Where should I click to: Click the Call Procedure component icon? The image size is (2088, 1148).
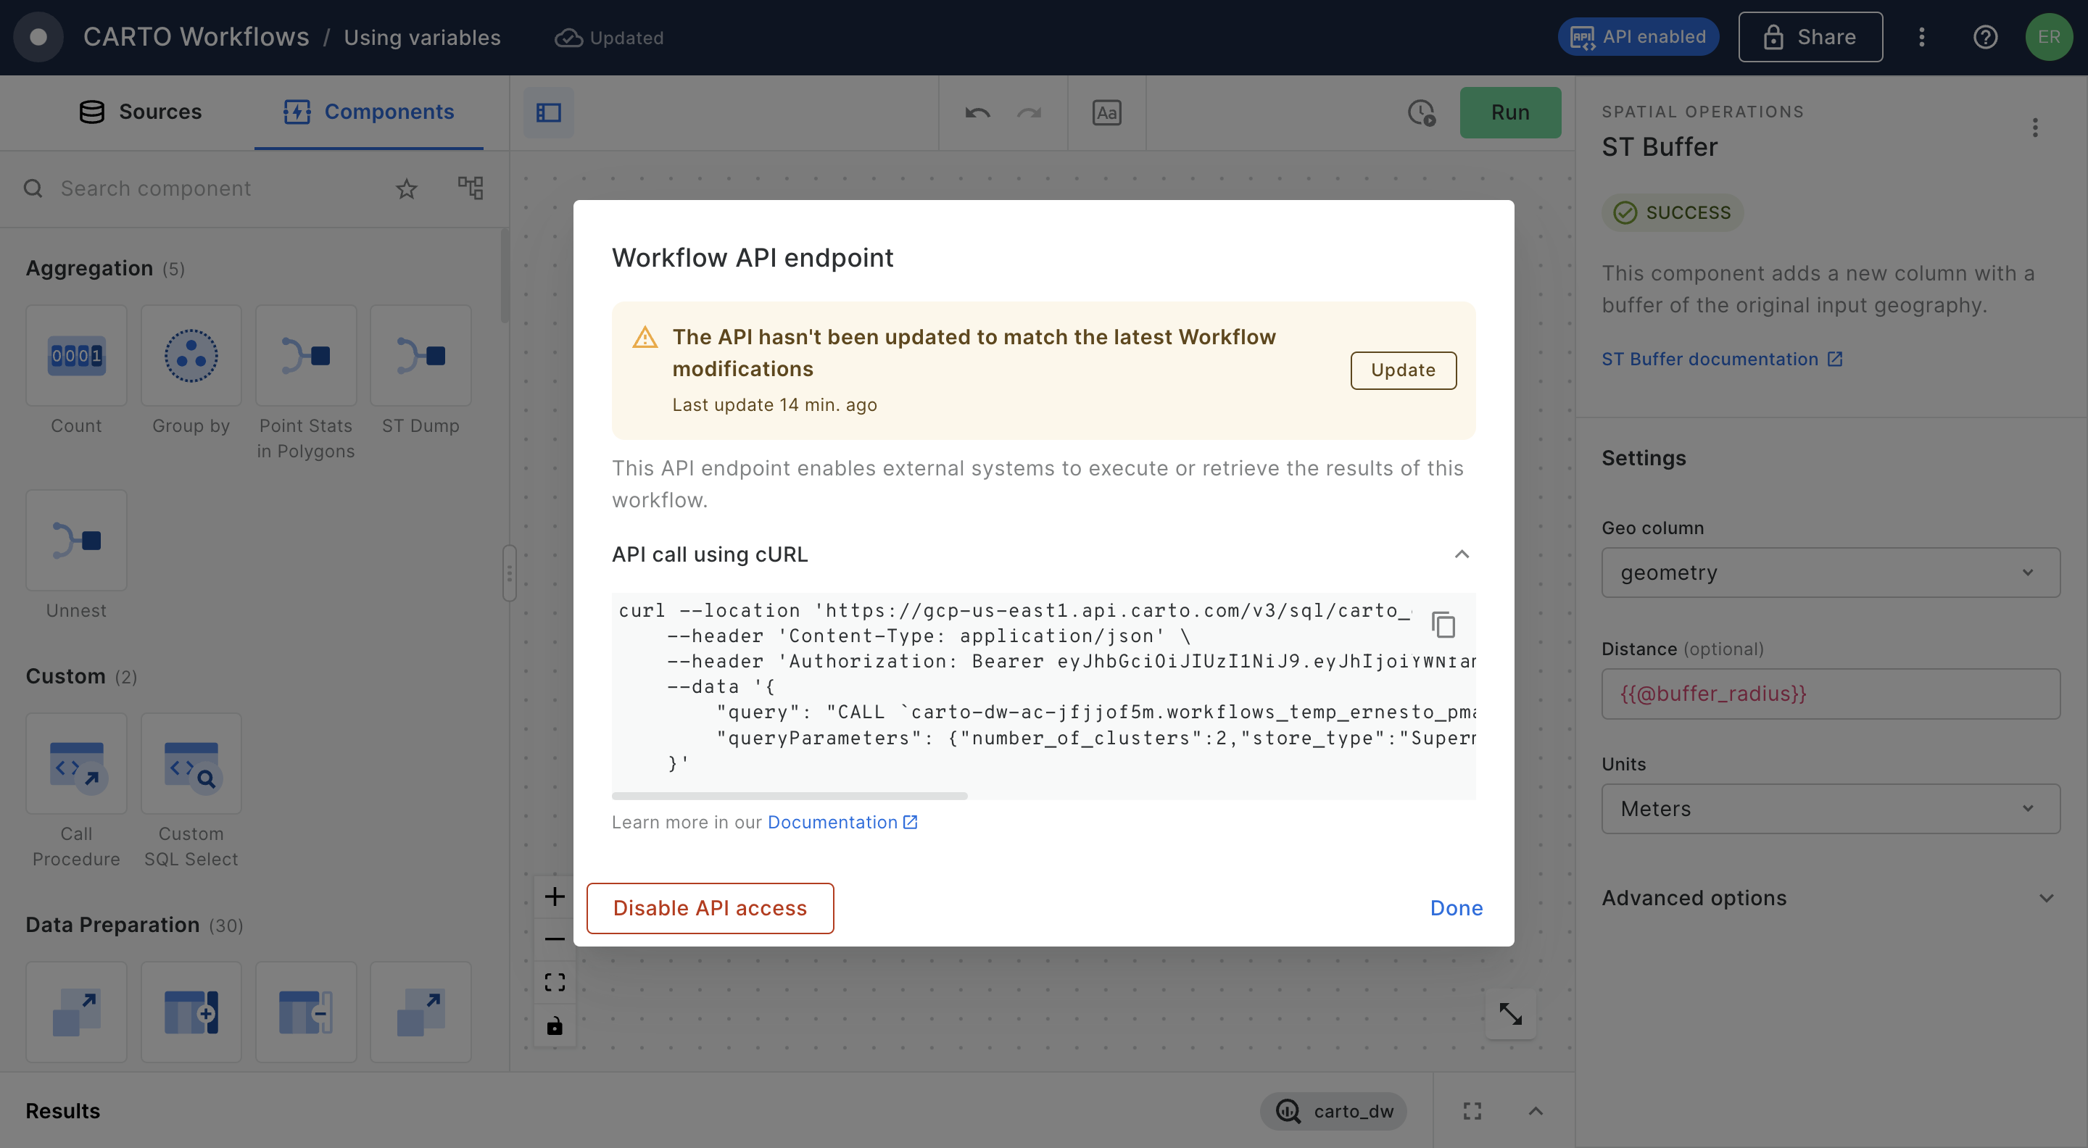(x=76, y=764)
